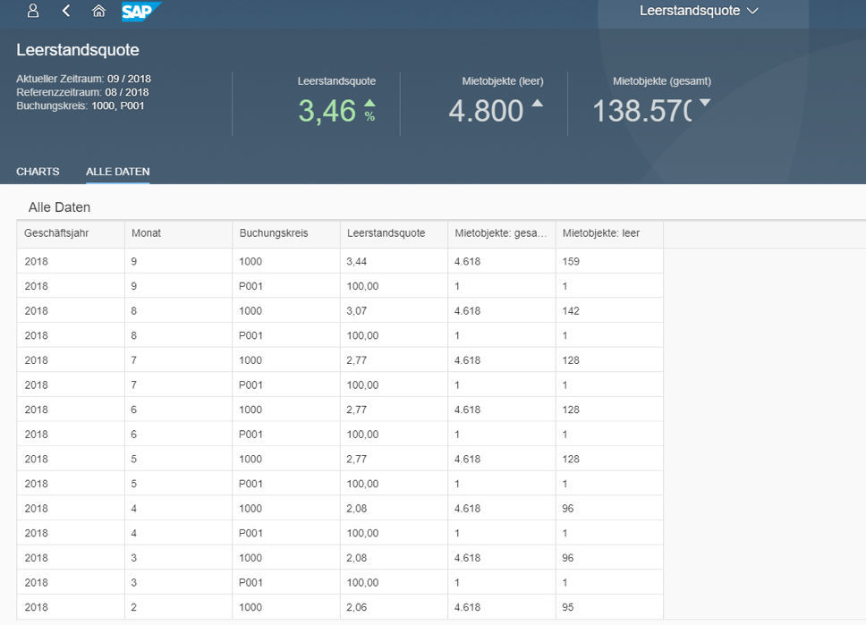
Task: Click Referenzzeitraum: 08 / 2018 text
Action: click(x=82, y=92)
